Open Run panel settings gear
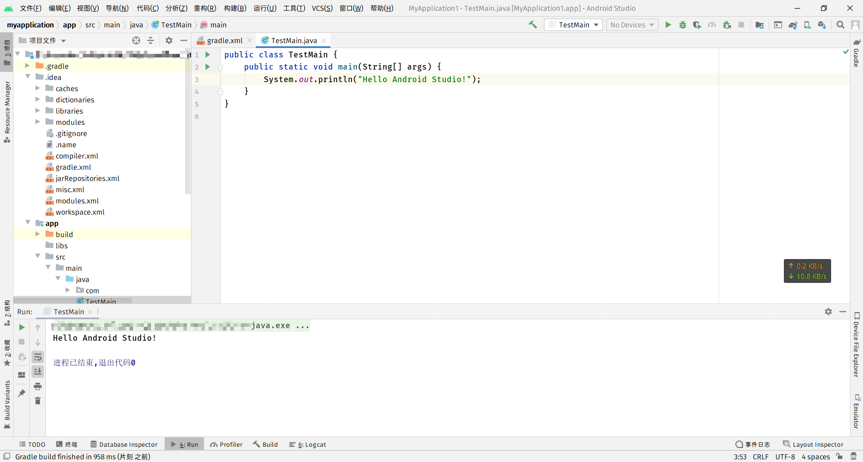Viewport: 863px width, 462px height. 828,312
